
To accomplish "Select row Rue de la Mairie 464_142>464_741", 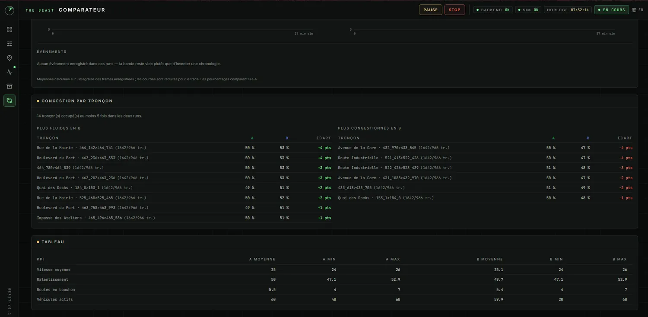I will pyautogui.click(x=184, y=148).
